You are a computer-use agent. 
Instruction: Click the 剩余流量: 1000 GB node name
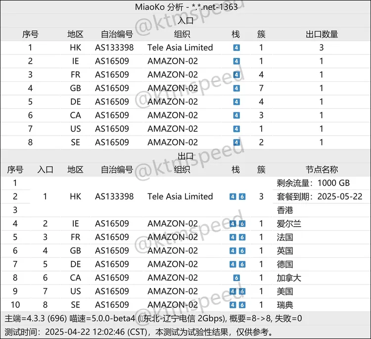click(313, 183)
